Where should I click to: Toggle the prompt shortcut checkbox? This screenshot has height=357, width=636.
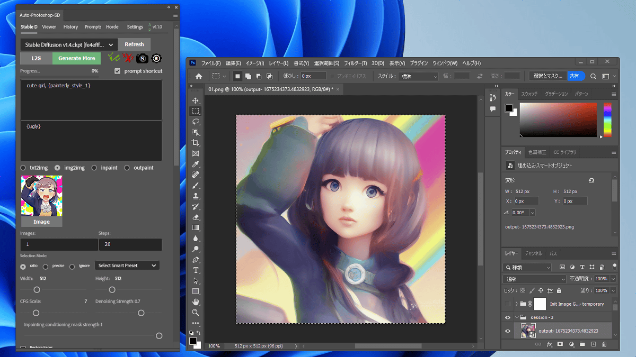(118, 71)
